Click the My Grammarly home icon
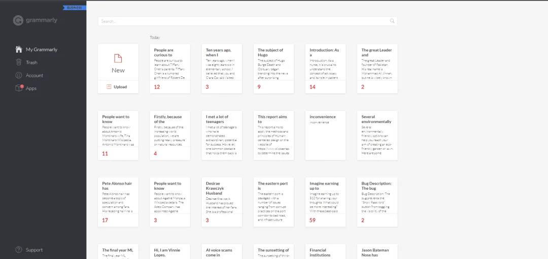 point(19,49)
